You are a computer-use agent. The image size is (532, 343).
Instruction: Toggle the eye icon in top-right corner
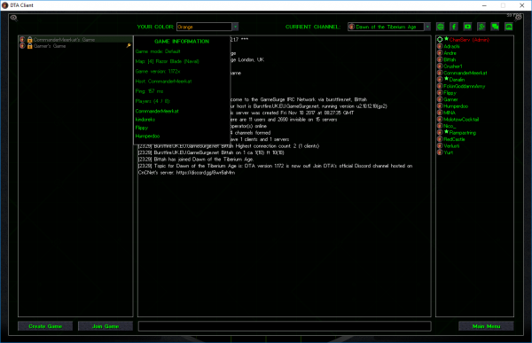519,18
